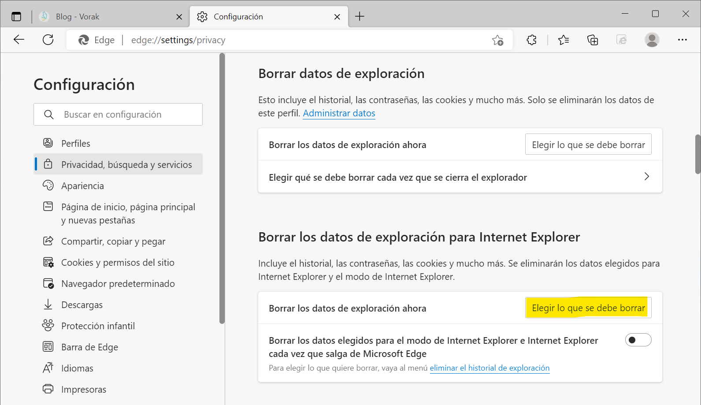This screenshot has width=701, height=405.
Task: Click highlighted Elegir lo que se debe borrar button for Internet Explorer
Action: pyautogui.click(x=588, y=308)
